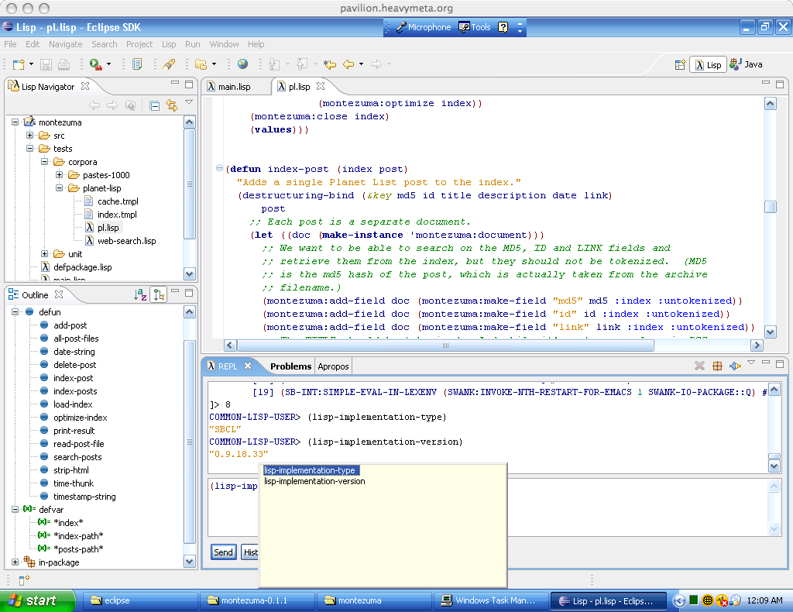Select search-posts in Outline

[77, 457]
